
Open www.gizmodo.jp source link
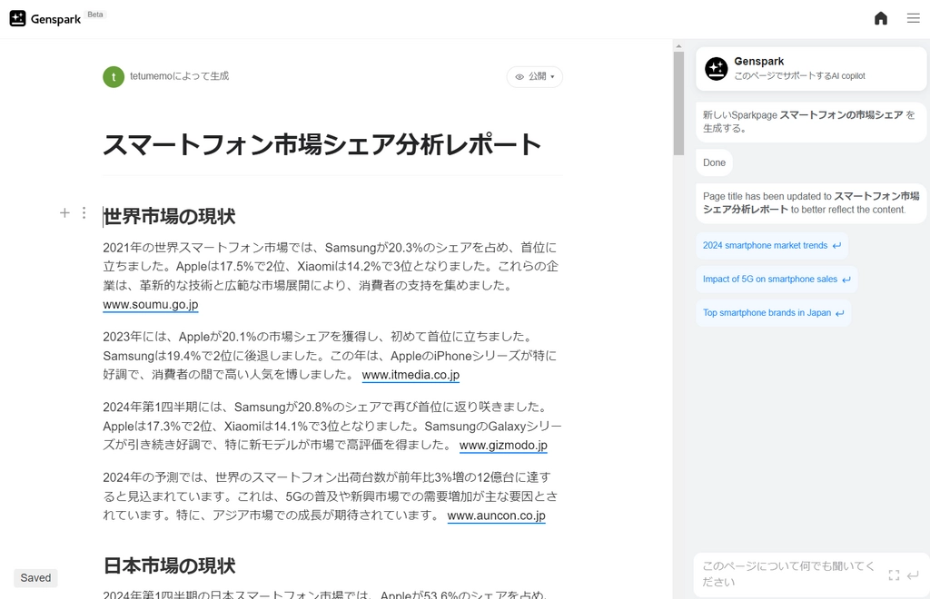(x=503, y=446)
